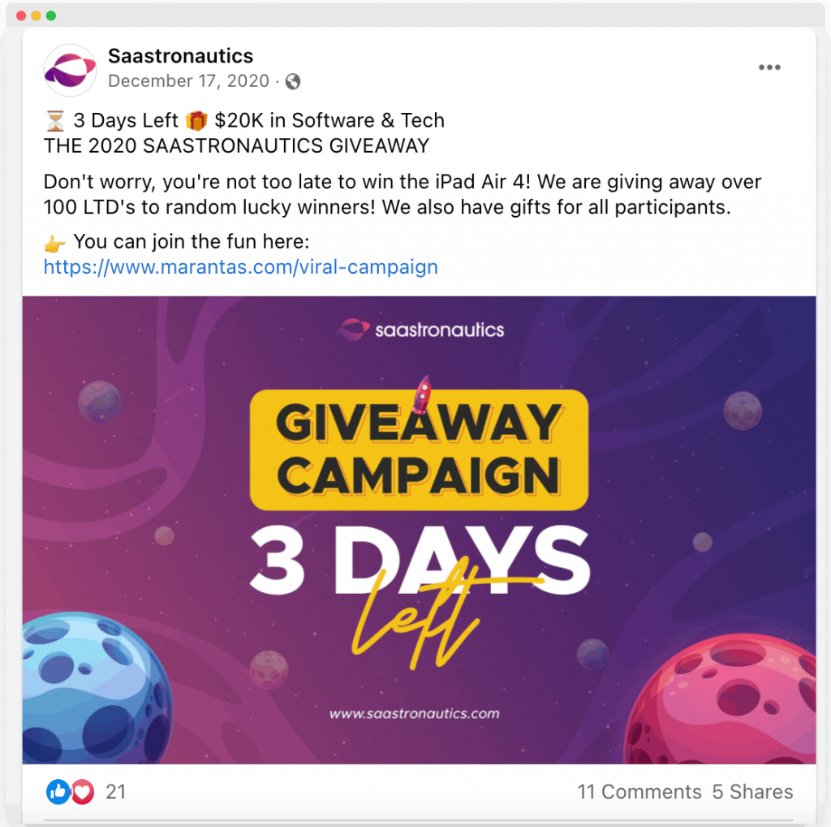Open the three-dot post options menu

pyautogui.click(x=769, y=67)
